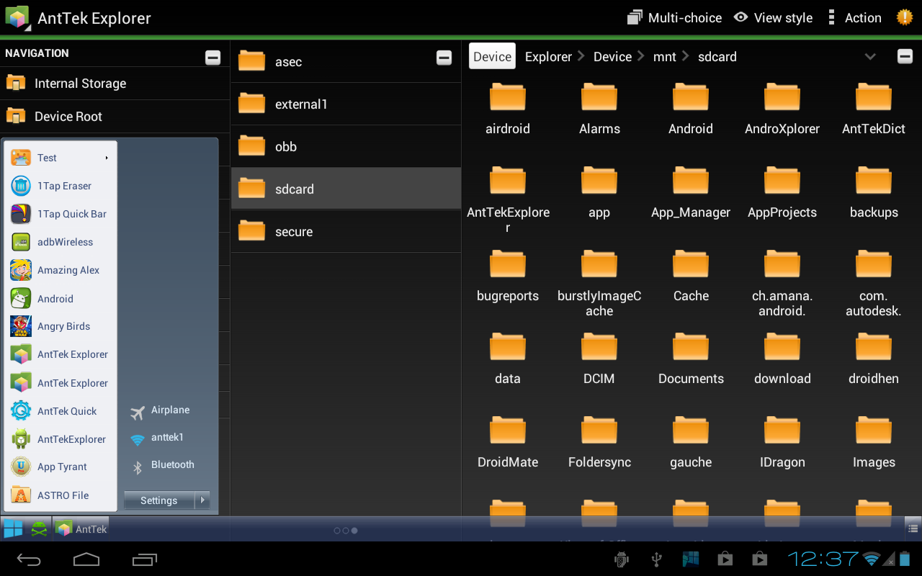Select the secure folder in the list
The height and width of the screenshot is (576, 922).
[346, 232]
